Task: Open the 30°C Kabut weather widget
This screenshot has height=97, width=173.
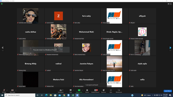Action: [146, 95]
